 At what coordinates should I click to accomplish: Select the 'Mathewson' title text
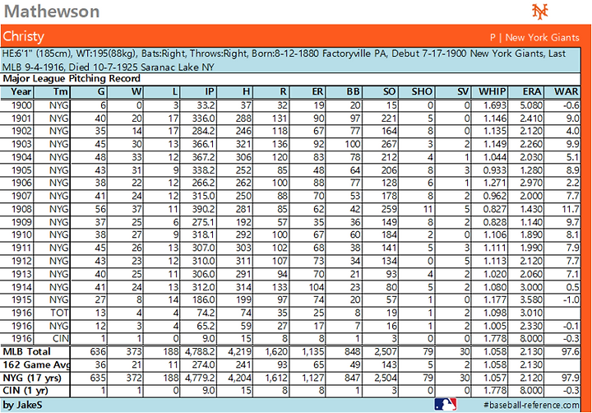click(x=52, y=12)
